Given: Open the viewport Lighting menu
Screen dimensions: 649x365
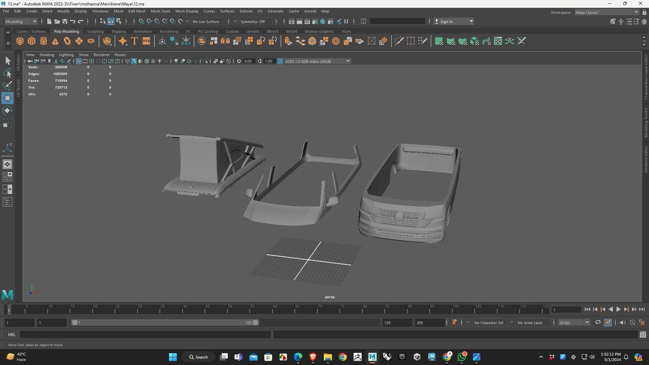Looking at the screenshot, I should [66, 55].
